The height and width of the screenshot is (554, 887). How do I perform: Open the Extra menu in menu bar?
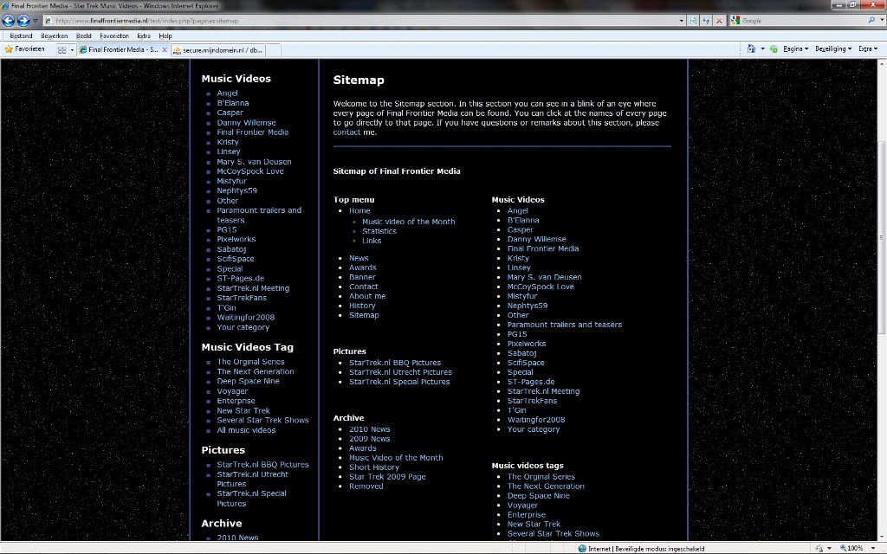coord(144,35)
